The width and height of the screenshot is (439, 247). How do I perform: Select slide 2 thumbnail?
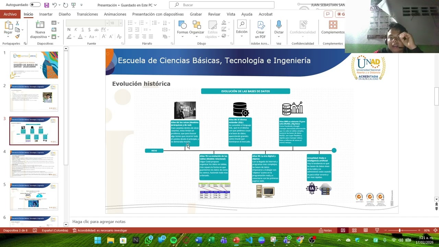[x=34, y=98]
